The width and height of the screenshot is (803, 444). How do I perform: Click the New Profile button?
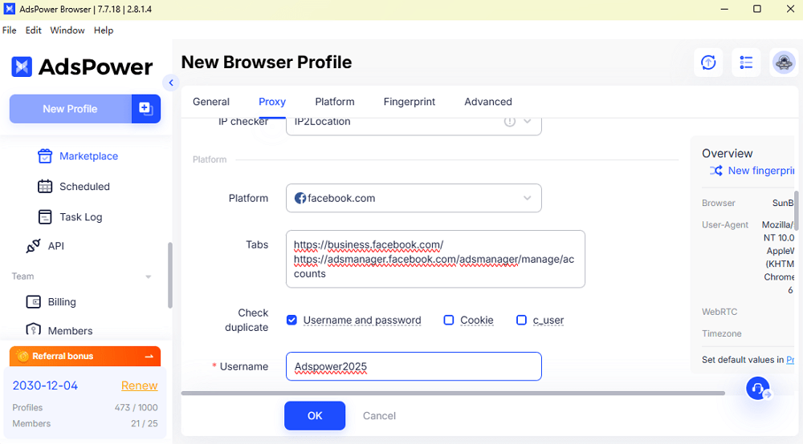click(x=70, y=109)
